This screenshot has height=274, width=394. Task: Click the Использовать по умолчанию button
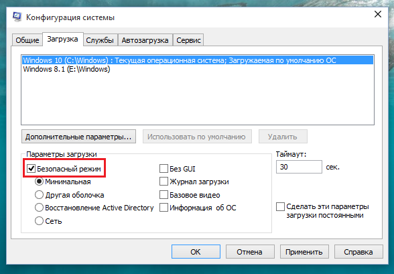[197, 137]
